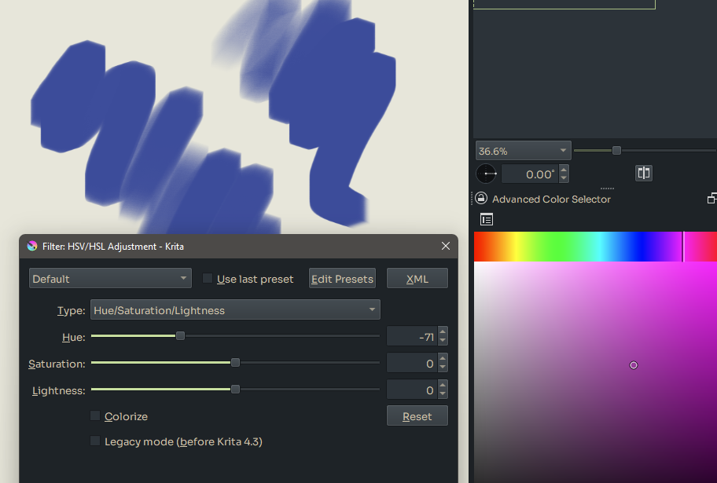Click the Saturation label

pos(57,364)
